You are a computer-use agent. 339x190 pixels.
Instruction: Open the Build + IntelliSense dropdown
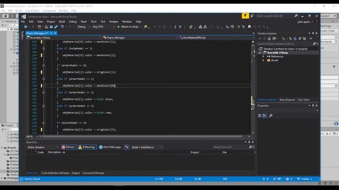147,147
